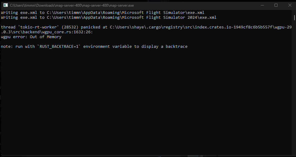The height and width of the screenshot is (157, 296).
Task: Click the first "Writing exe.xml" output line
Action: pos(103,13)
